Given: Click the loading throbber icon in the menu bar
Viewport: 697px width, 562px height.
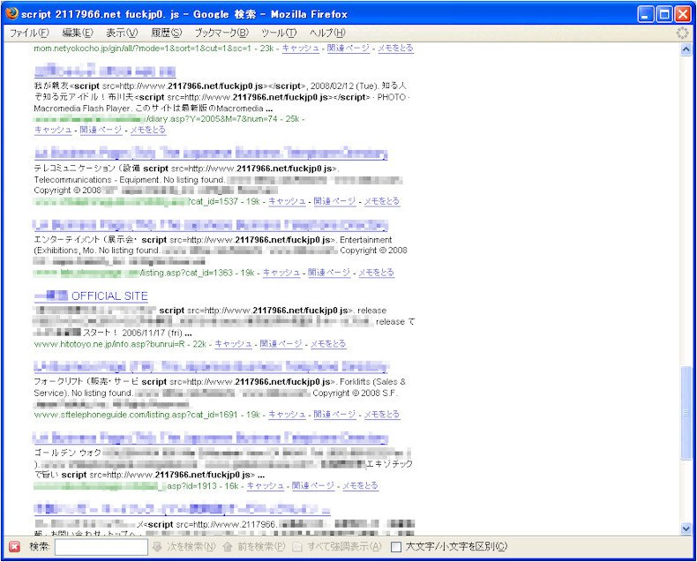Looking at the screenshot, I should pos(682,33).
